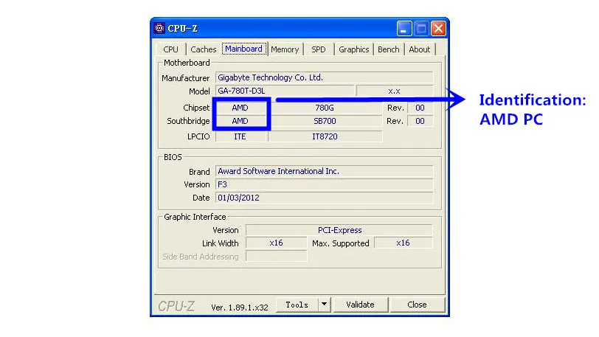Click the BIOS version value F3
599x337 pixels.
[325, 184]
